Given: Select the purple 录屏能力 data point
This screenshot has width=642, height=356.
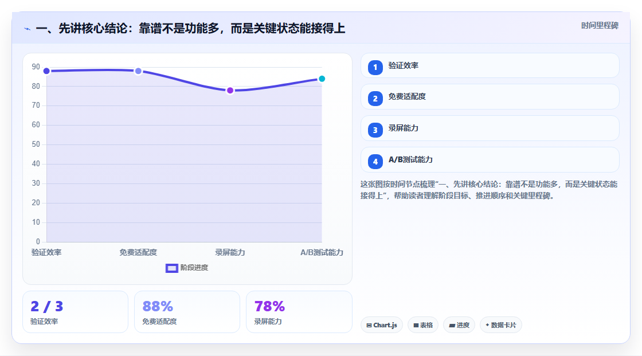Looking at the screenshot, I should [230, 90].
